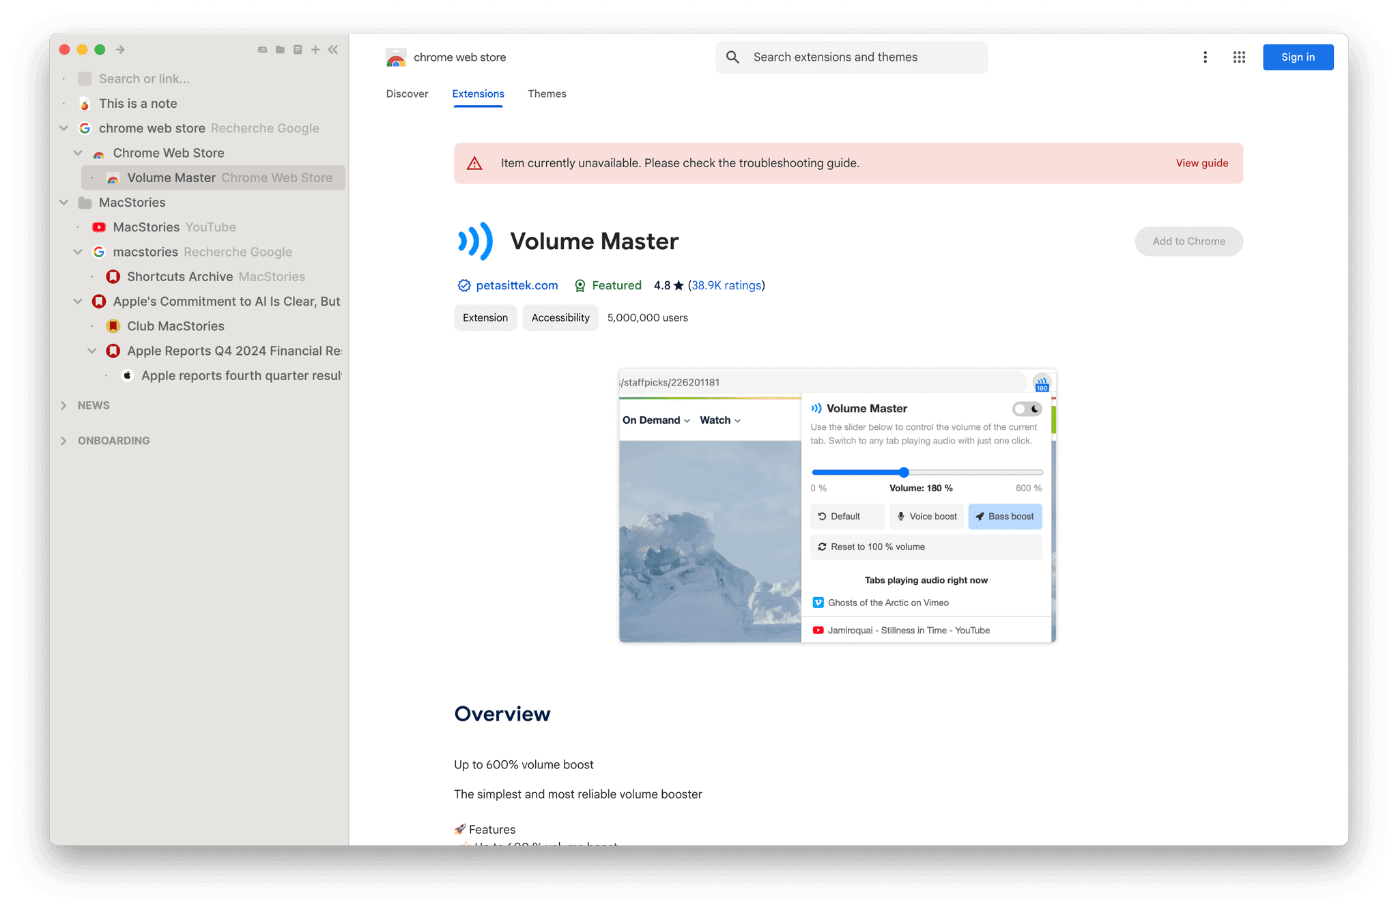Open the 'This is a note' item
This screenshot has width=1398, height=911.
point(138,103)
